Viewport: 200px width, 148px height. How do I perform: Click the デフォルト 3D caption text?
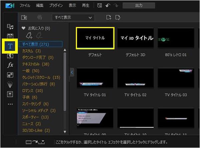click(135, 55)
